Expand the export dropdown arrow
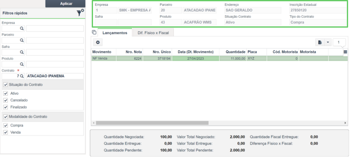This screenshot has height=157, width=350. coord(328,42)
